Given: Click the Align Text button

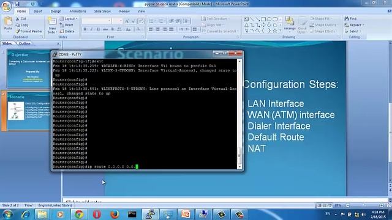Looking at the screenshot, I should (x=213, y=25).
